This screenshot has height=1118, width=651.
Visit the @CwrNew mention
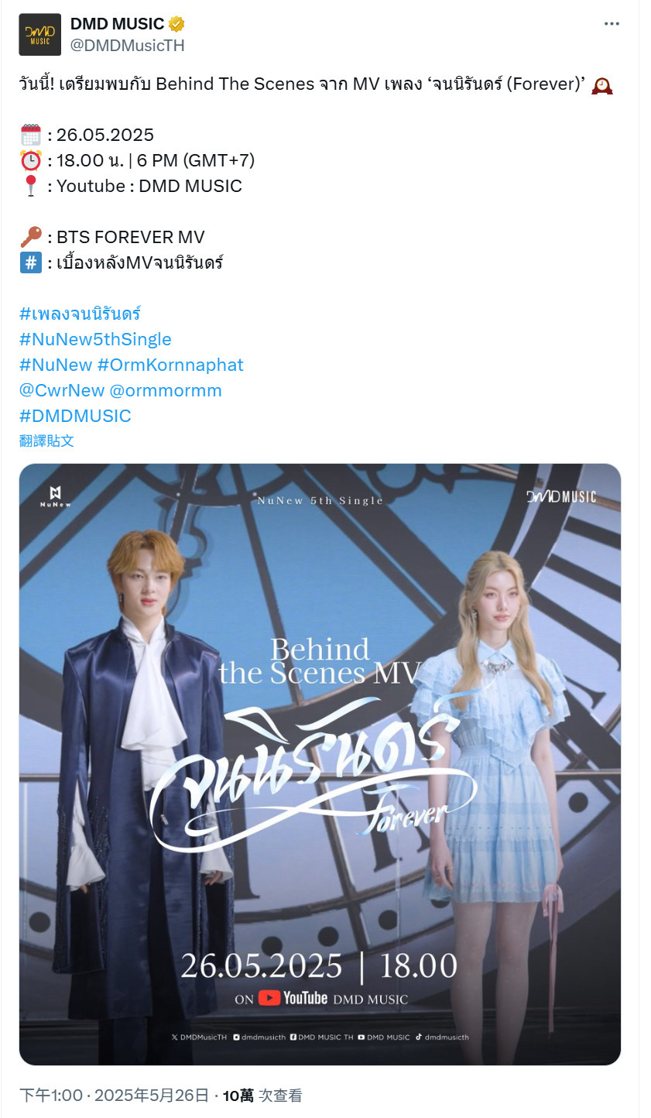62,390
